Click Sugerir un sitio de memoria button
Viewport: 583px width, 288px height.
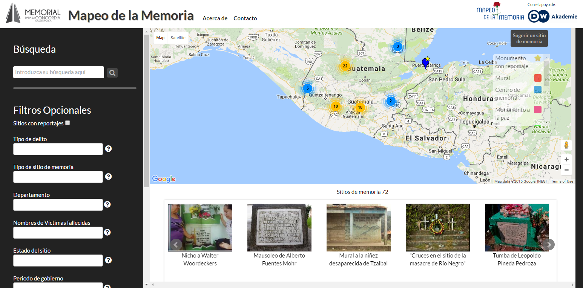(x=529, y=38)
